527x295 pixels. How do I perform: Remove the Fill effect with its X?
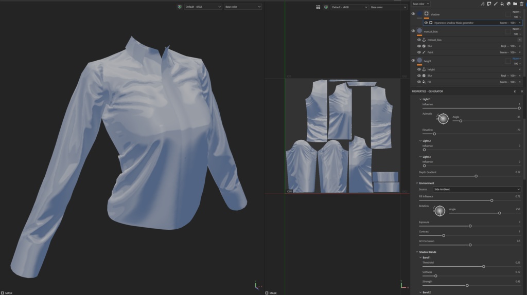pyautogui.click(x=520, y=82)
